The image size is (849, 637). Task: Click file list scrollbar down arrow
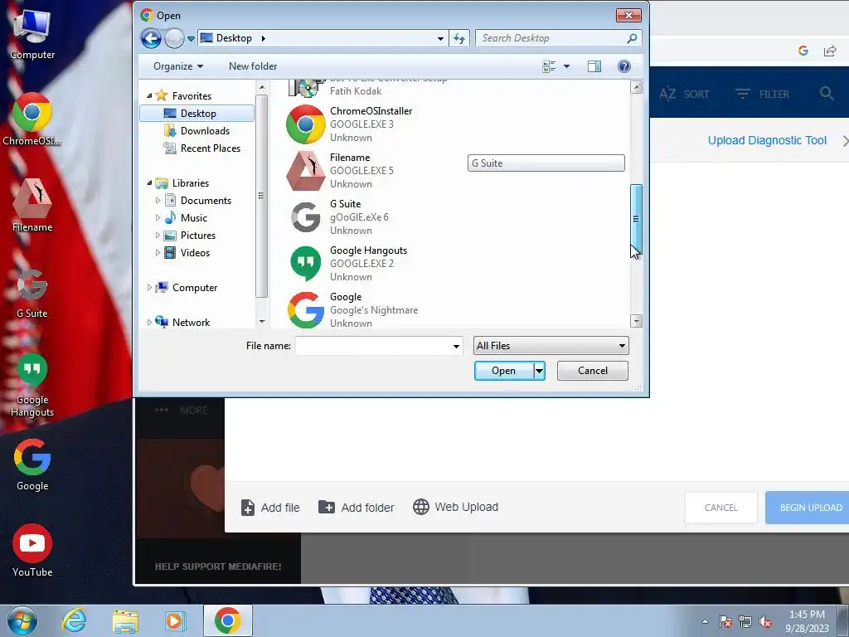click(x=636, y=321)
